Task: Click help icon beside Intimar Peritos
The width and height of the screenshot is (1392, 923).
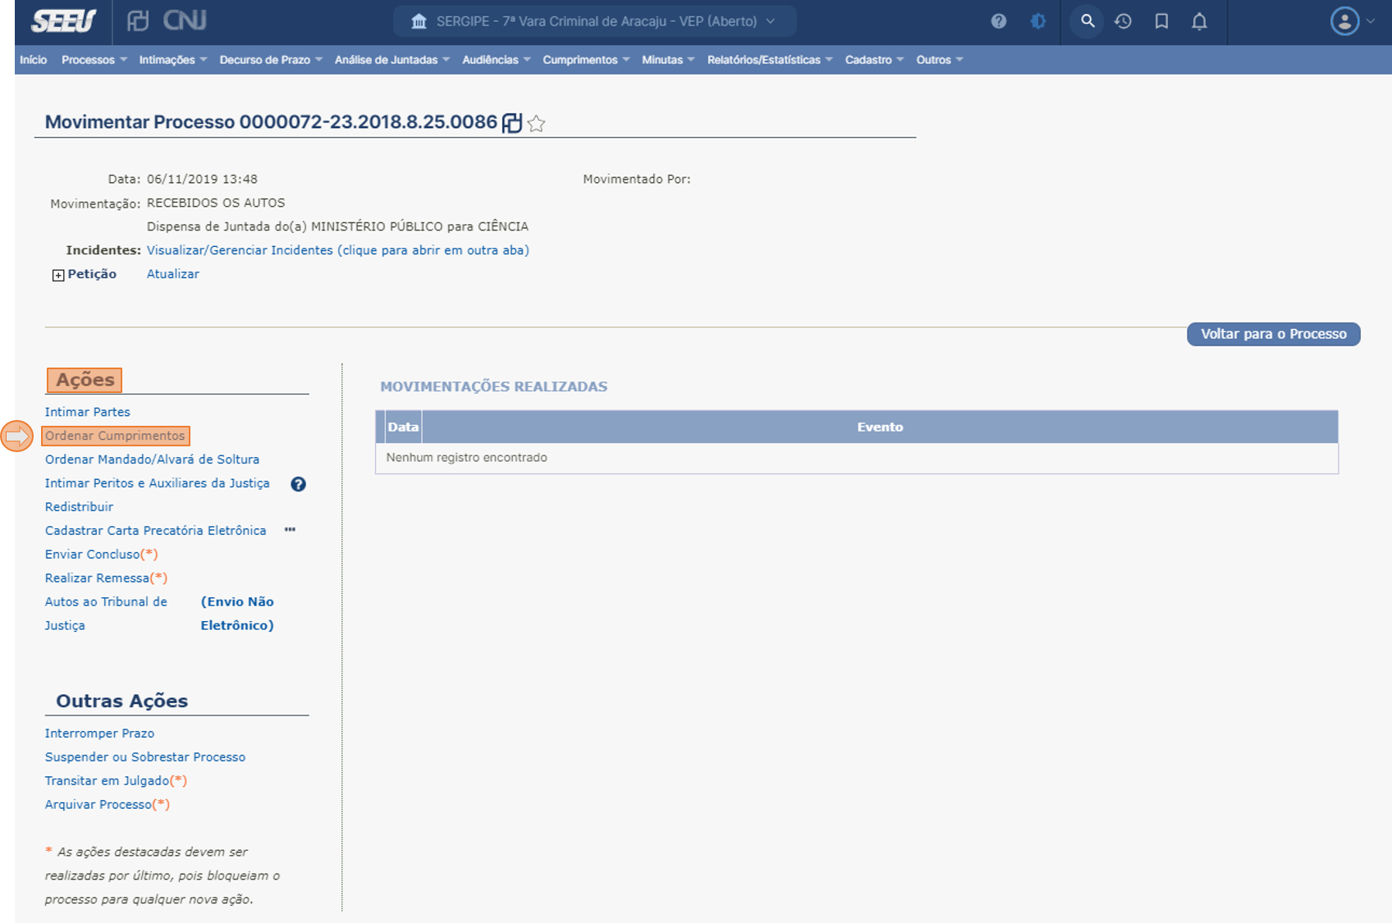Action: click(298, 484)
